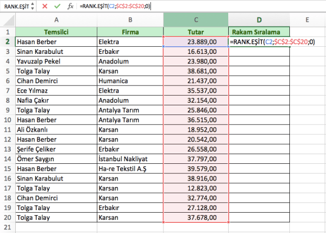This screenshot has width=326, height=233.
Task: Confirm the formula with the green checkmark
Action: 58,6
